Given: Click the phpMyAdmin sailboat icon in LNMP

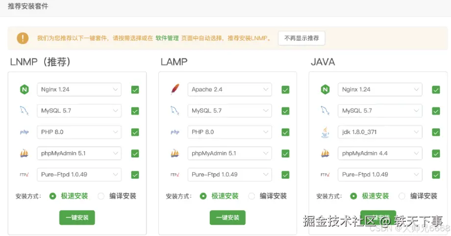Looking at the screenshot, I should tap(24, 153).
